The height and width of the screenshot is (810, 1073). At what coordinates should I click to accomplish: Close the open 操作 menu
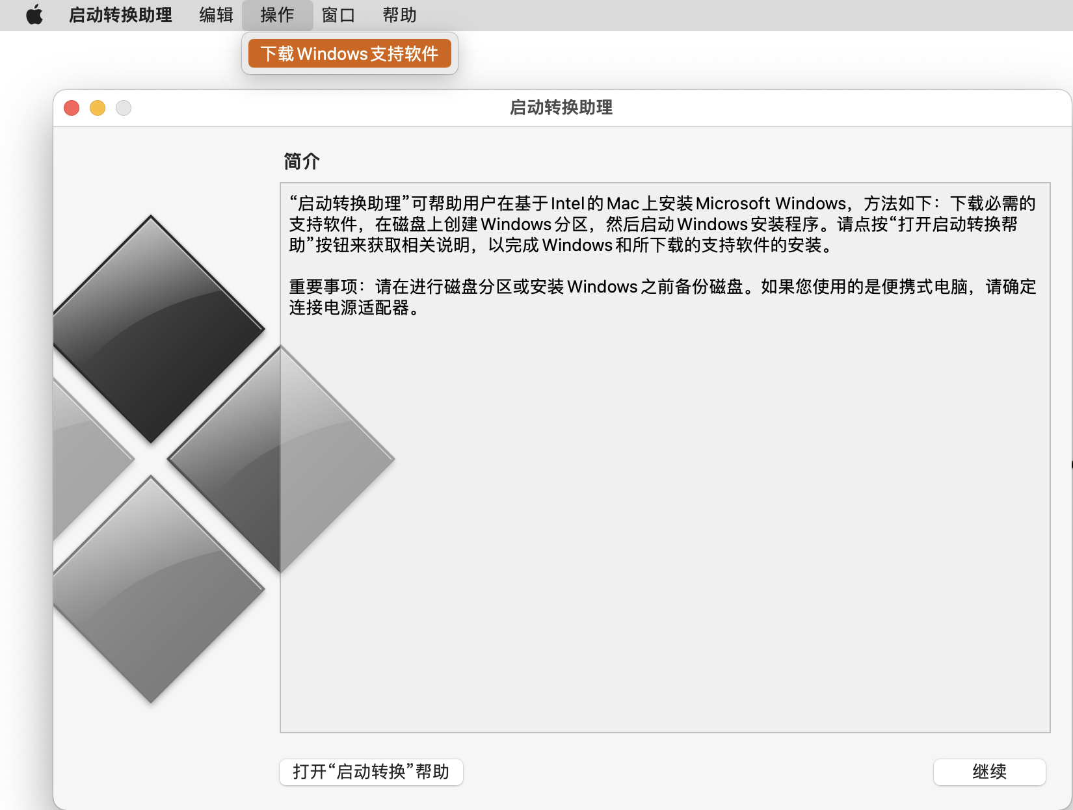277,15
